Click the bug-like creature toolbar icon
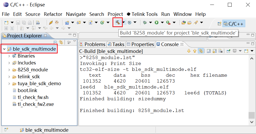This screenshot has width=256, height=134. [x=57, y=23]
